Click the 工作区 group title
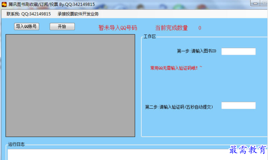 tap(149, 36)
